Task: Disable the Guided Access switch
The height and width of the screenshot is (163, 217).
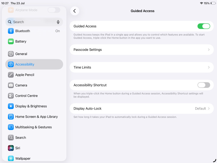Action: 203,26
